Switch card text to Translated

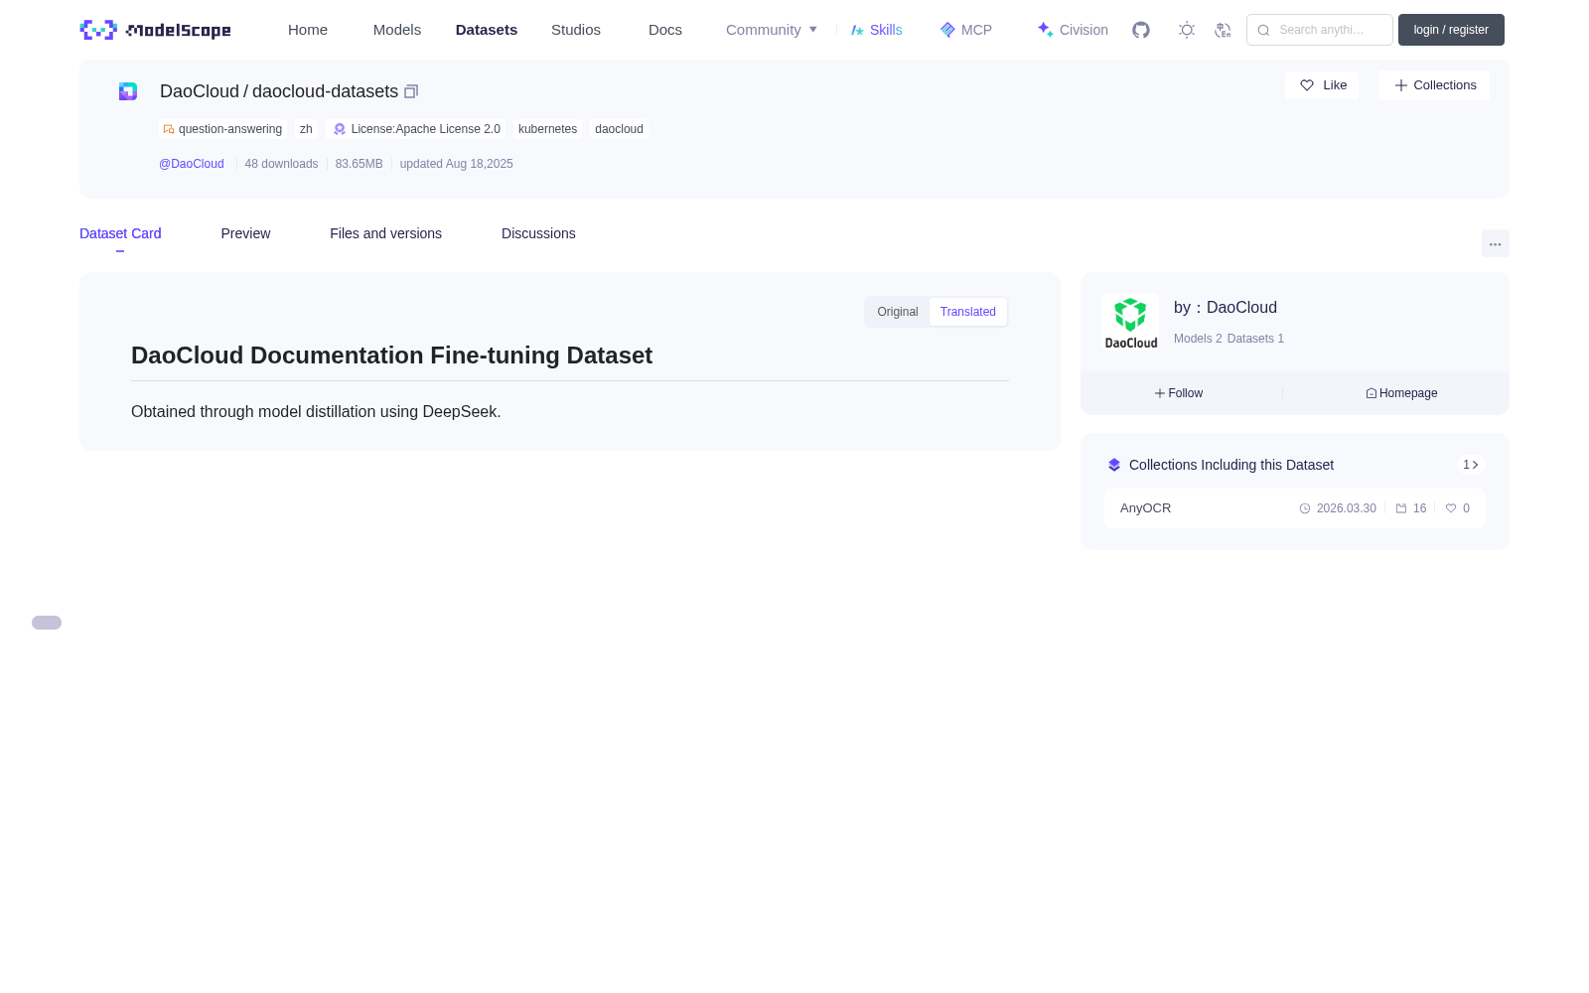tap(968, 312)
